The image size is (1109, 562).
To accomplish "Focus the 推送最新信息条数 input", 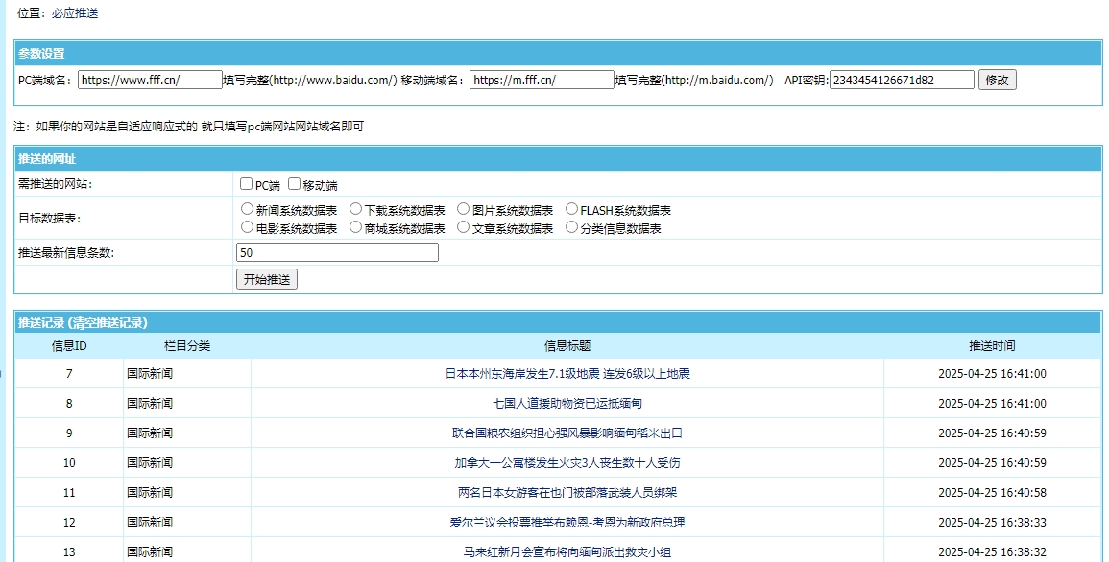I will tap(337, 253).
